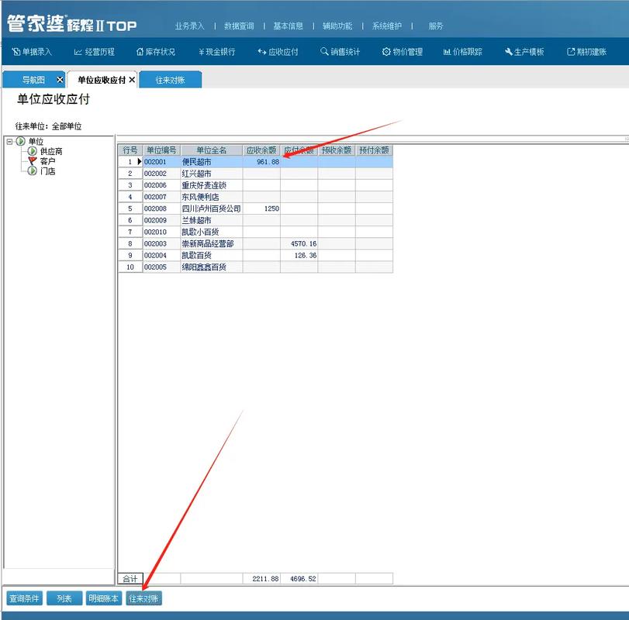Select 供应商 in the unit tree
The image size is (629, 620).
51,151
